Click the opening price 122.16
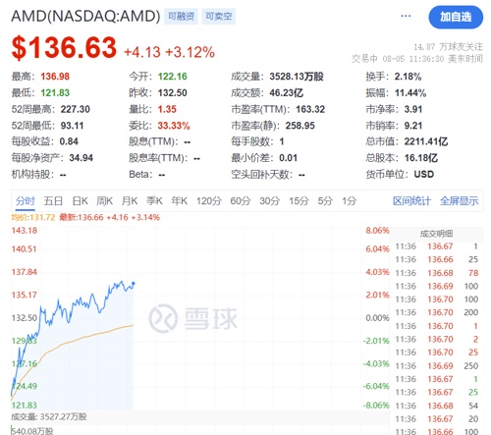491x435 pixels. (x=173, y=77)
